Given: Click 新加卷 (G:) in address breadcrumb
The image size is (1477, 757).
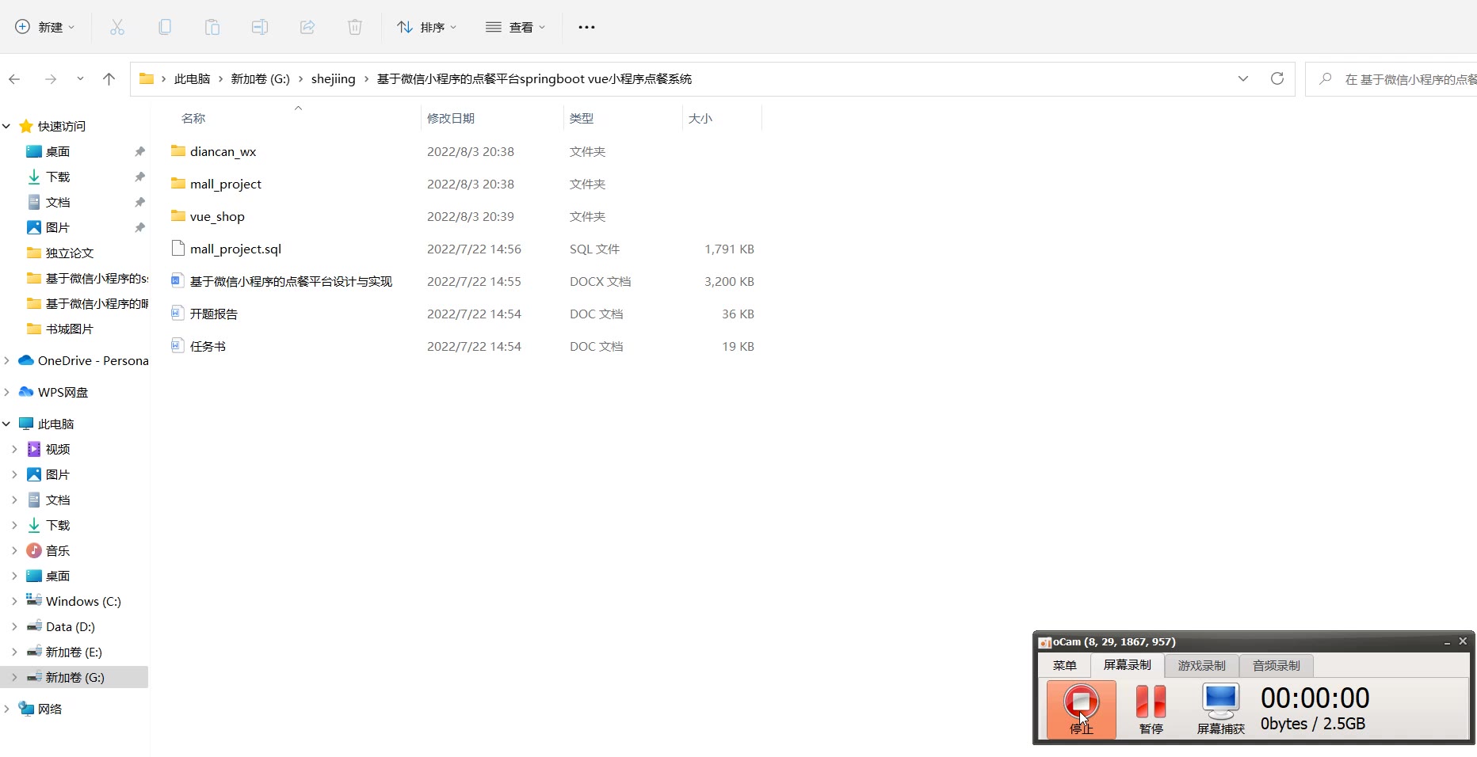Looking at the screenshot, I should pyautogui.click(x=261, y=78).
